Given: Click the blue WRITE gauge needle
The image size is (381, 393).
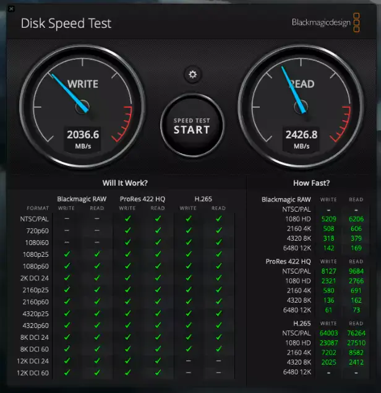Looking at the screenshot, I should pos(69,92).
